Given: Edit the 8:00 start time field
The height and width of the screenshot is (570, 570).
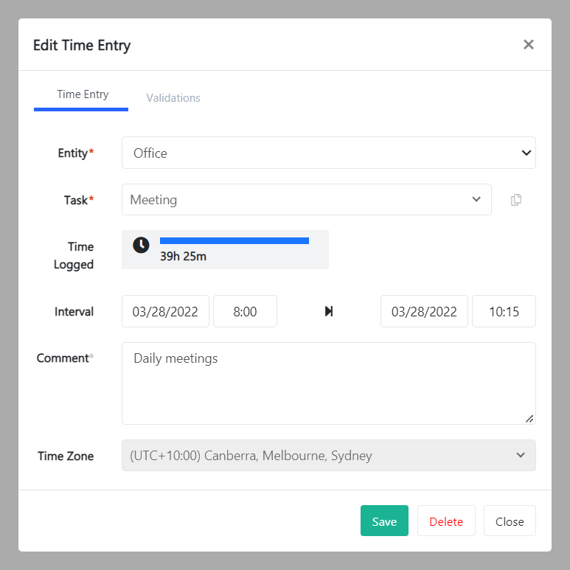Looking at the screenshot, I should tap(245, 311).
